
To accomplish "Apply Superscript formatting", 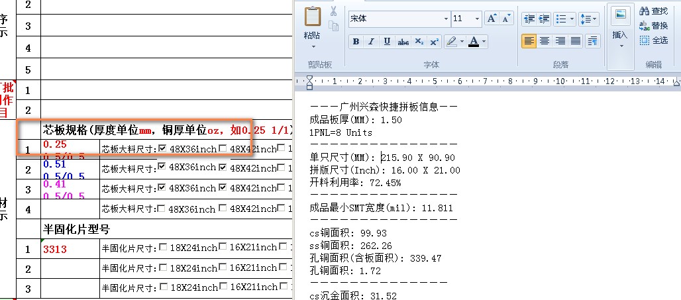I will tap(435, 42).
